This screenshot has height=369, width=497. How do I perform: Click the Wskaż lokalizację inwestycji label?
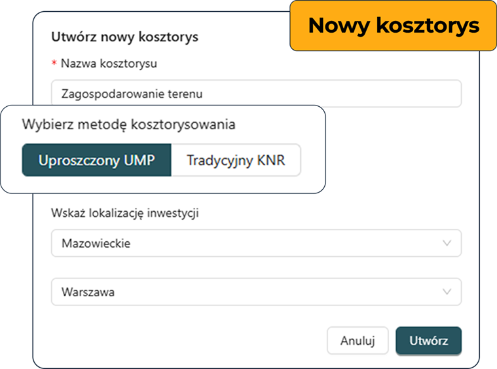125,212
